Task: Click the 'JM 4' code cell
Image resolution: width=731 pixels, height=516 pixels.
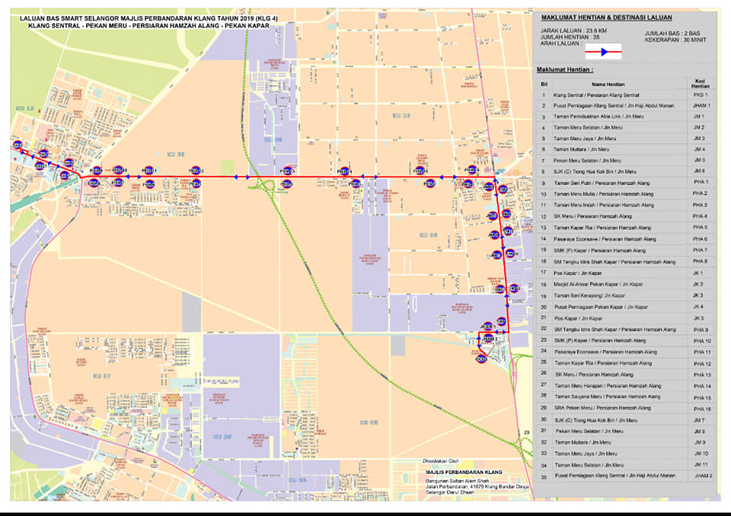Action: (699, 149)
